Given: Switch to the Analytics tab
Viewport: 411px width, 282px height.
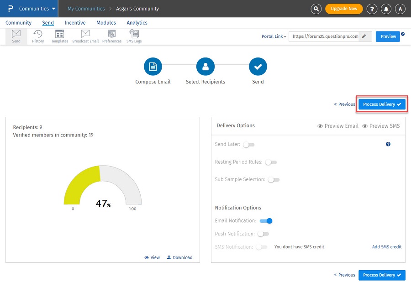Looking at the screenshot, I should tap(137, 23).
